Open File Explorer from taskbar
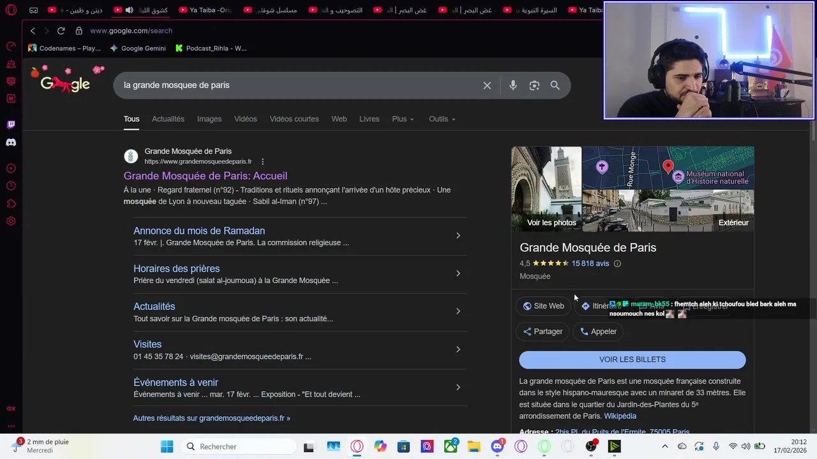The height and width of the screenshot is (459, 817). (x=474, y=446)
